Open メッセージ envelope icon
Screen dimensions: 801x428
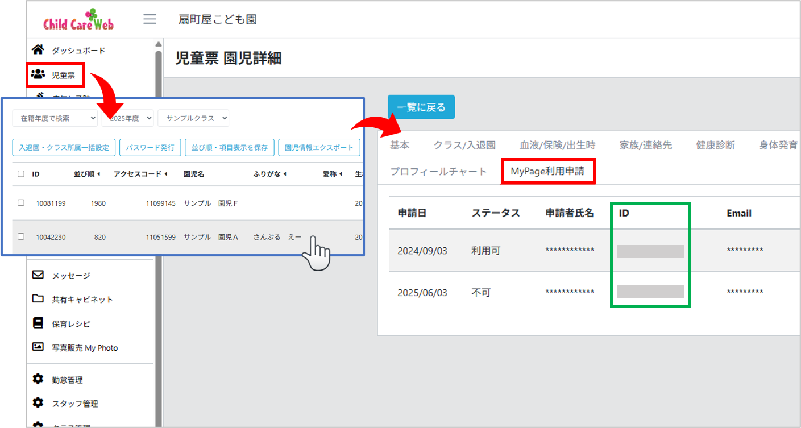click(38, 275)
